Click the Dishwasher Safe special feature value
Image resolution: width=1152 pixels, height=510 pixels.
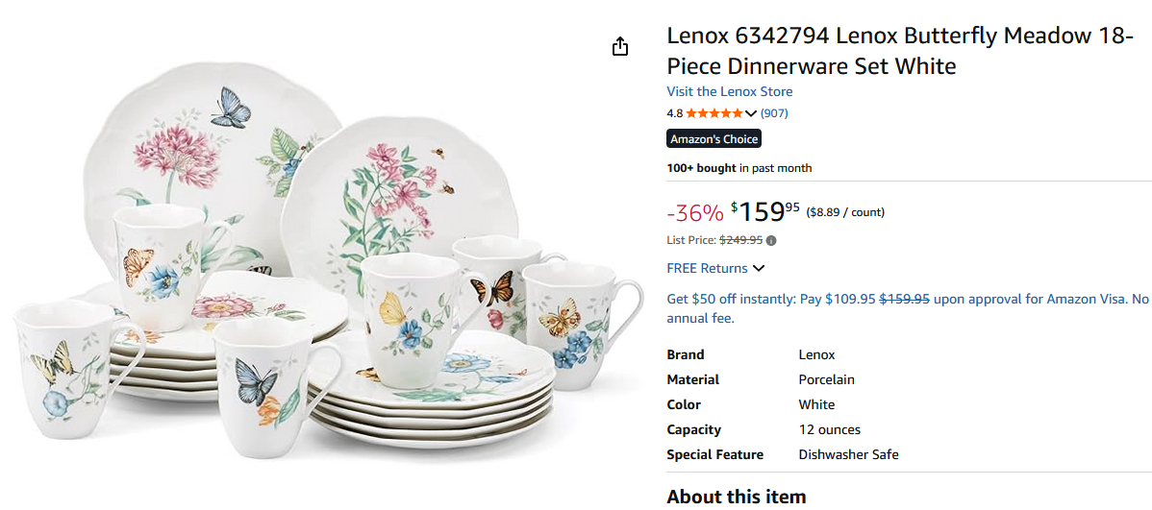pos(848,454)
